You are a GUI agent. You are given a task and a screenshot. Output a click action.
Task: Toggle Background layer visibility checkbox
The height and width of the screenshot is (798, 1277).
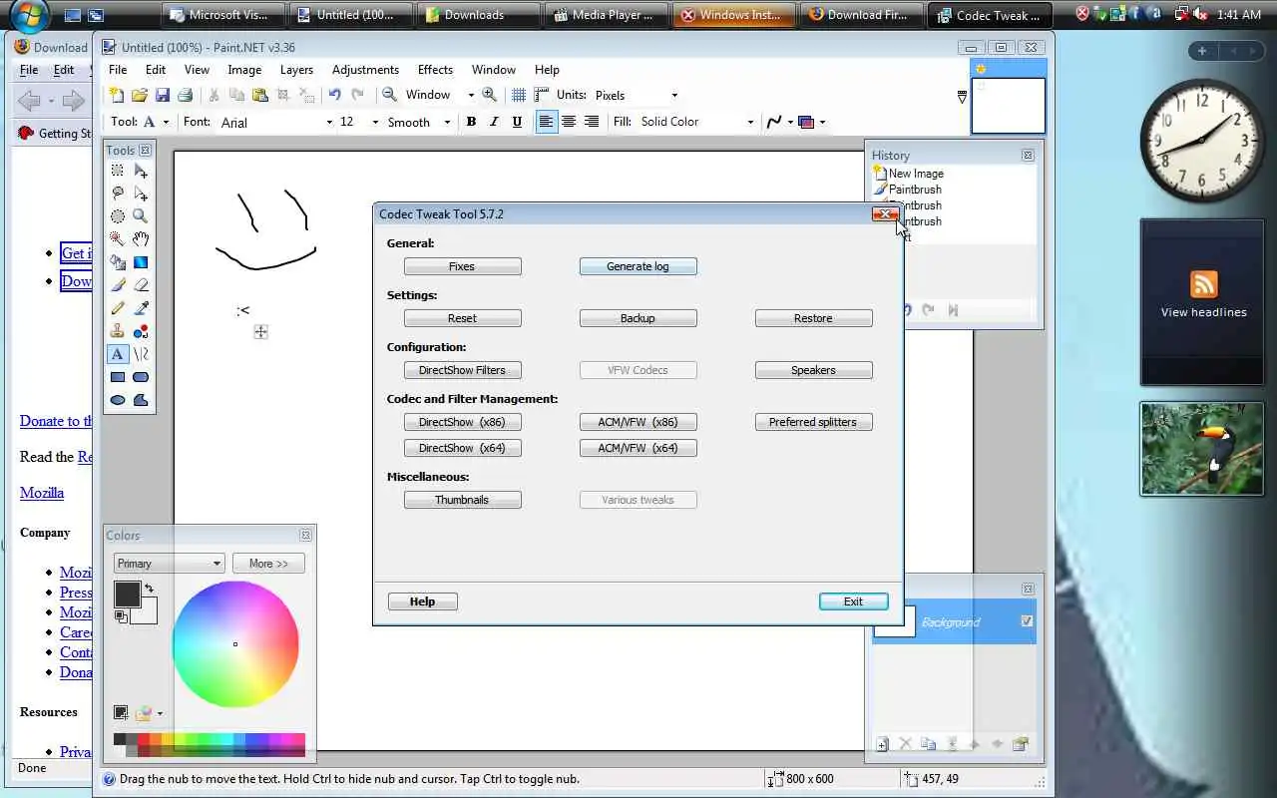1027,621
